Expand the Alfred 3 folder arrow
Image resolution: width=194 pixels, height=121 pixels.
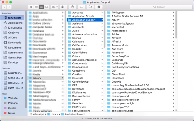173,41
